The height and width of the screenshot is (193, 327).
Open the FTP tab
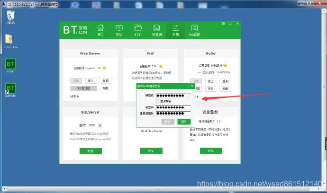138,30
